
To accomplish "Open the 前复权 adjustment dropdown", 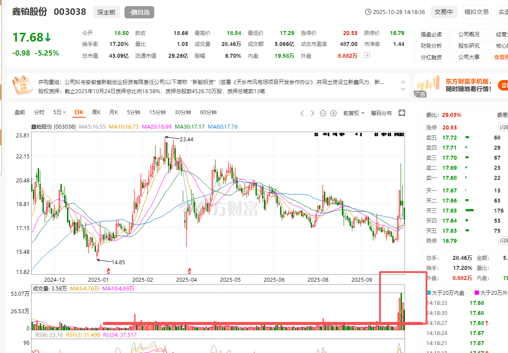I will tap(354, 113).
